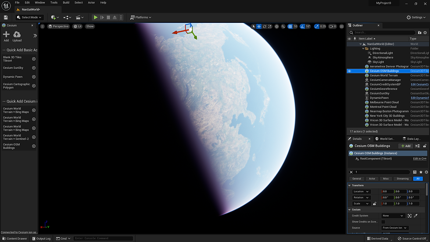Toggle grid snapping in viewport
This screenshot has width=430, height=242.
290,26
